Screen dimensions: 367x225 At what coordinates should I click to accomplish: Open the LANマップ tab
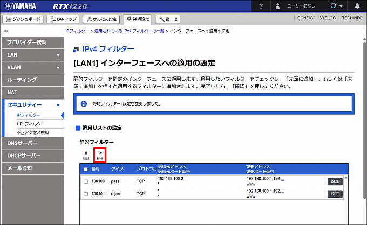pyautogui.click(x=63, y=19)
